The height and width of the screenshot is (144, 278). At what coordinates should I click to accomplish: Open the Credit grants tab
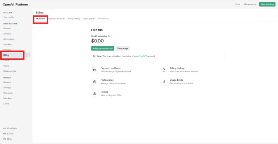[89, 19]
